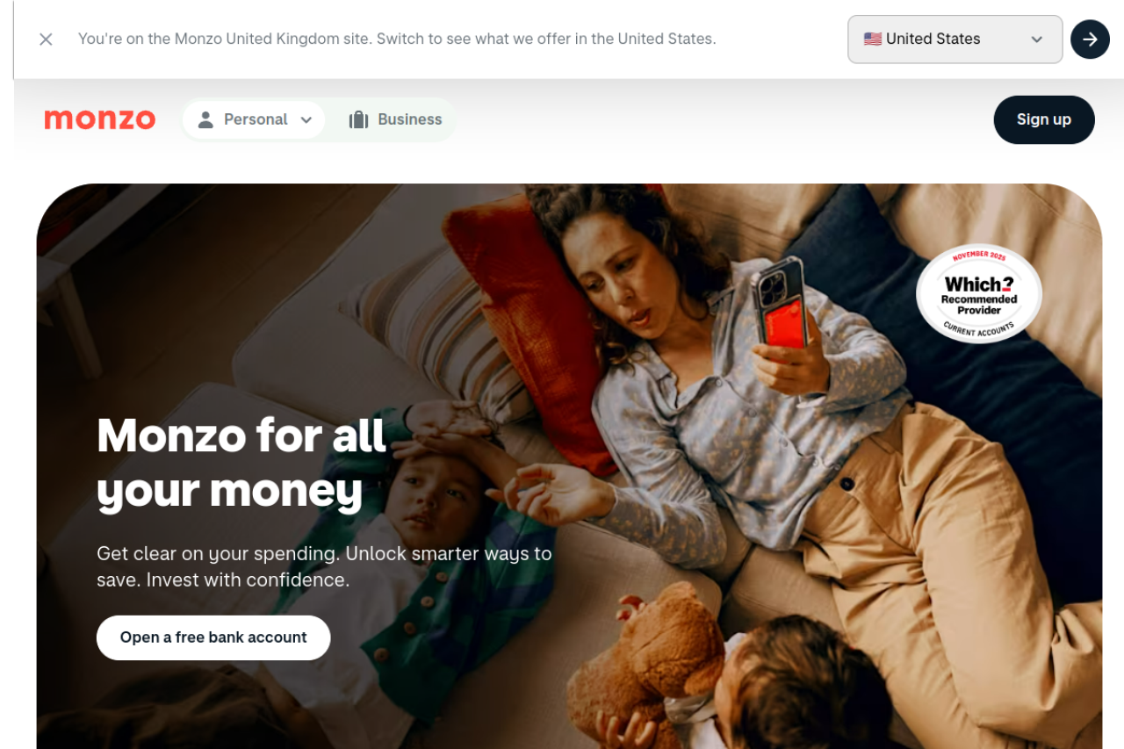The width and height of the screenshot is (1124, 749).
Task: Dismiss the country-switch banner with the X
Action: (x=46, y=40)
